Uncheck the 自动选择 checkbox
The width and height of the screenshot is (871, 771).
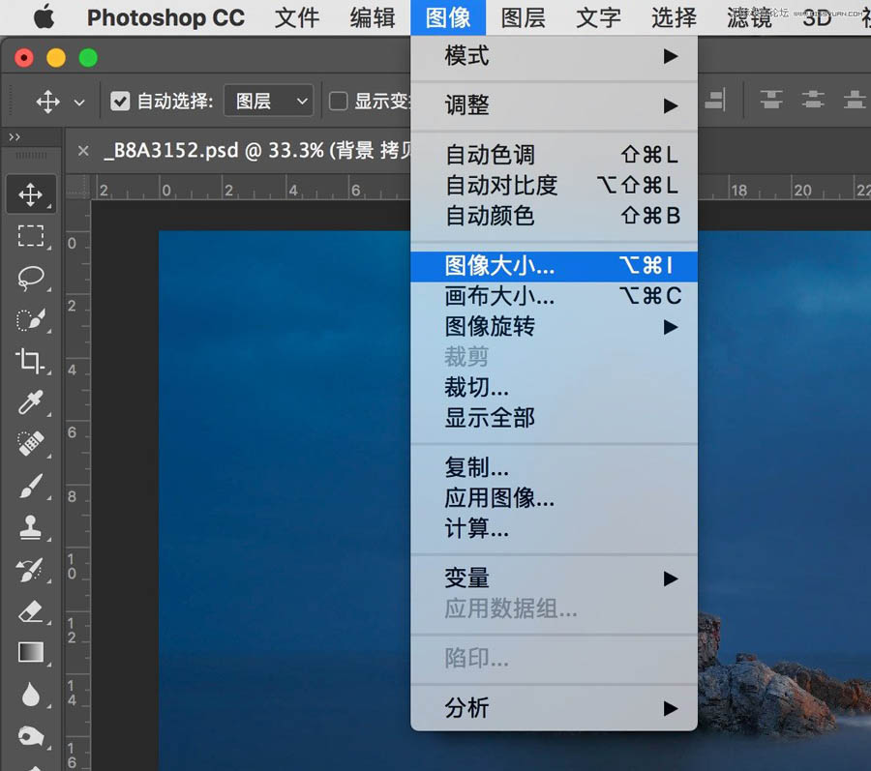pyautogui.click(x=118, y=101)
